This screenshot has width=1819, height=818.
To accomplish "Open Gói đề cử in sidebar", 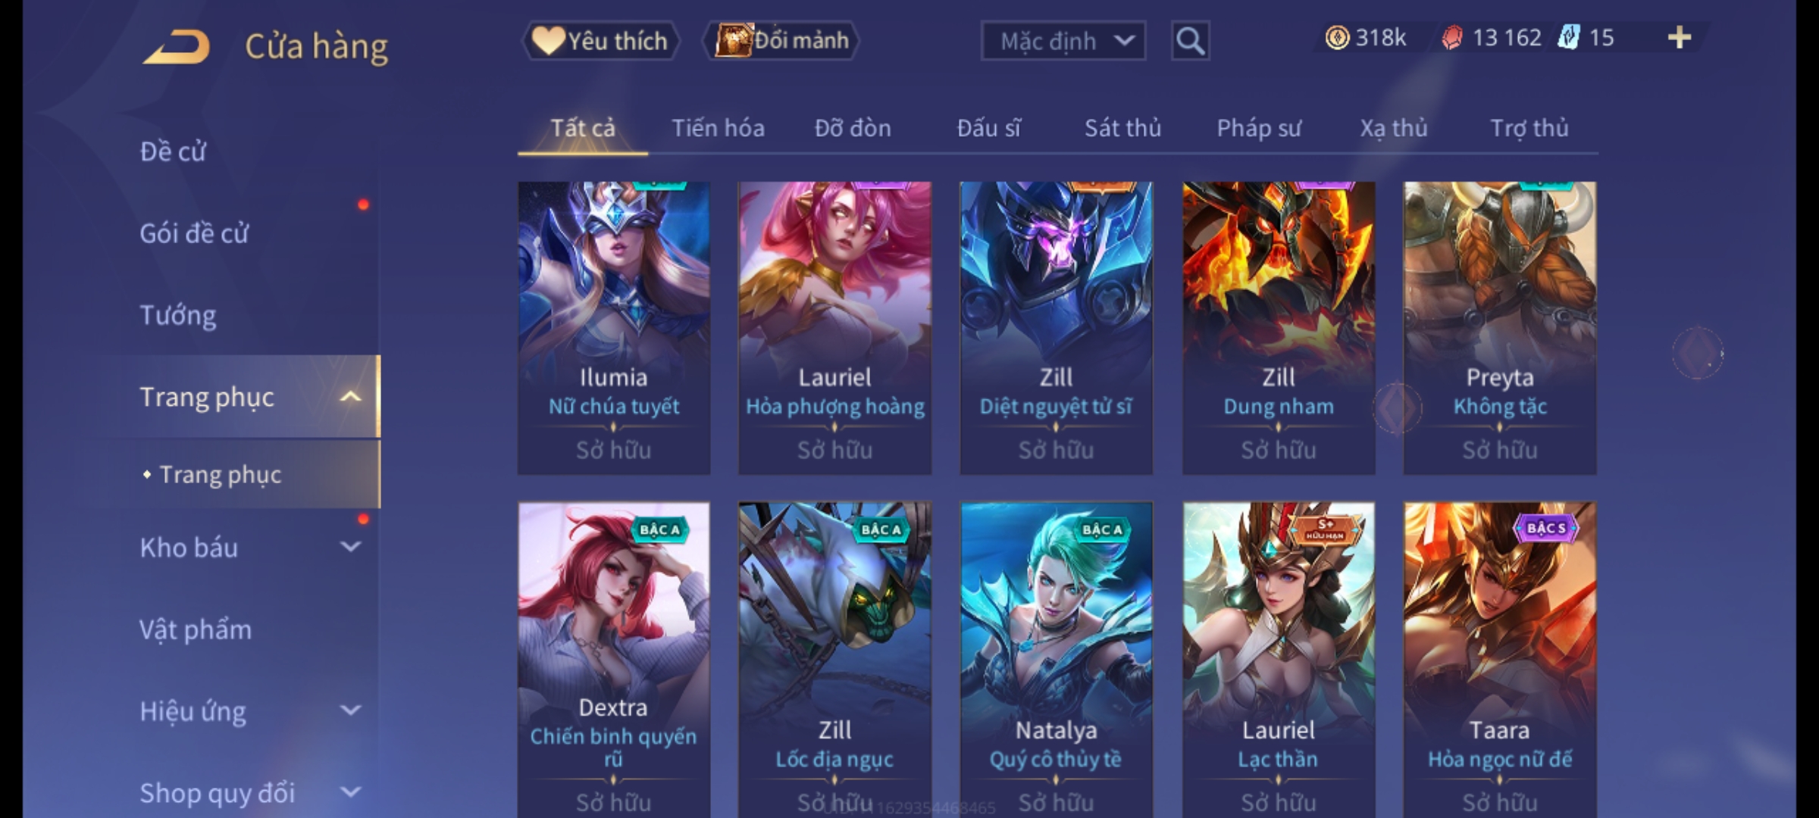I will coord(194,233).
